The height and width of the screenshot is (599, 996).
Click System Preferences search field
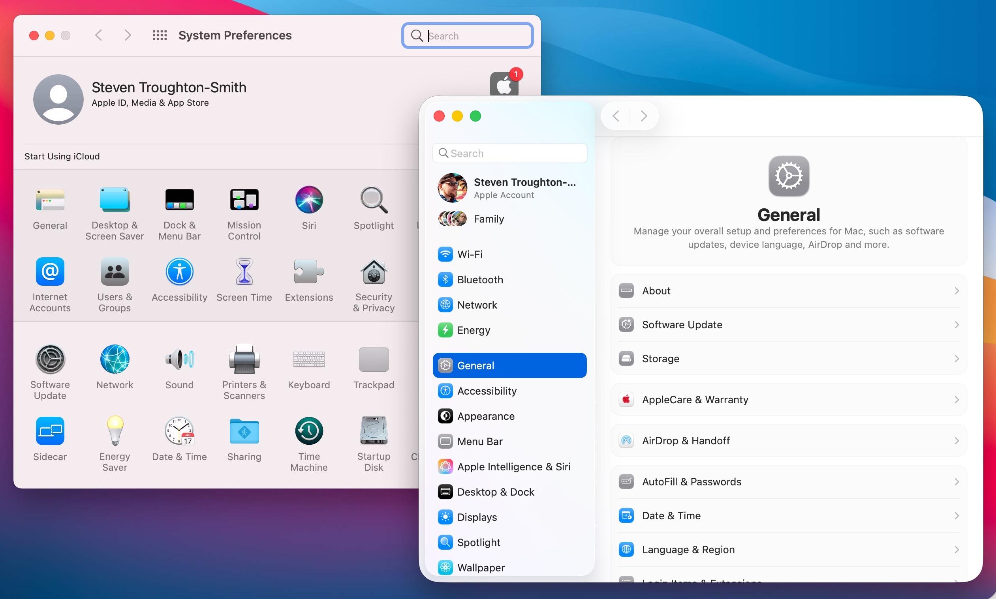tap(467, 36)
